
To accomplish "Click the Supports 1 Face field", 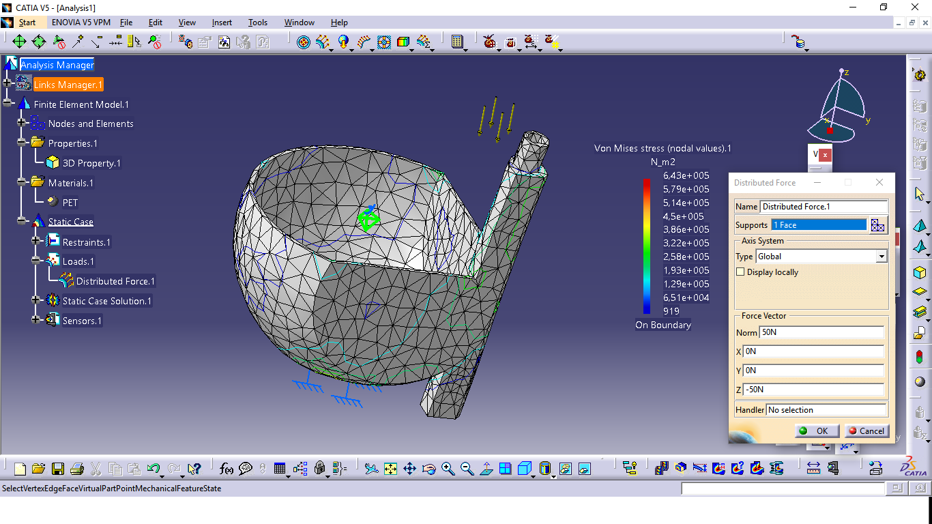I will [x=819, y=225].
